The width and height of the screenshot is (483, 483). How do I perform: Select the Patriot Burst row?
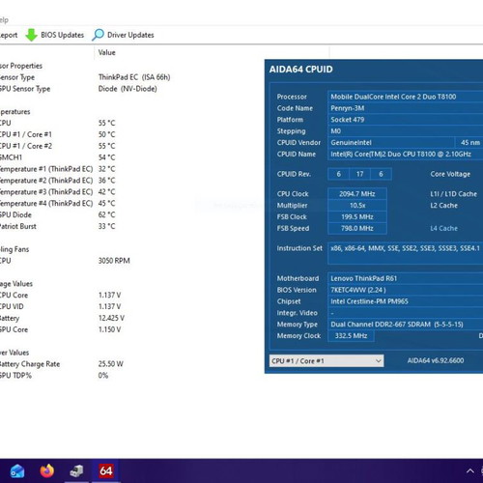point(58,226)
